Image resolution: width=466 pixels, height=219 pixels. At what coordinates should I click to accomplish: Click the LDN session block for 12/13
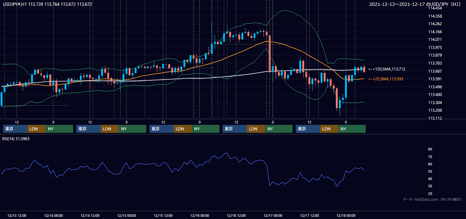[37, 129]
